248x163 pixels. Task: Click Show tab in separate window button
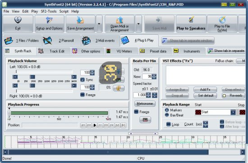pyautogui.click(x=188, y=41)
